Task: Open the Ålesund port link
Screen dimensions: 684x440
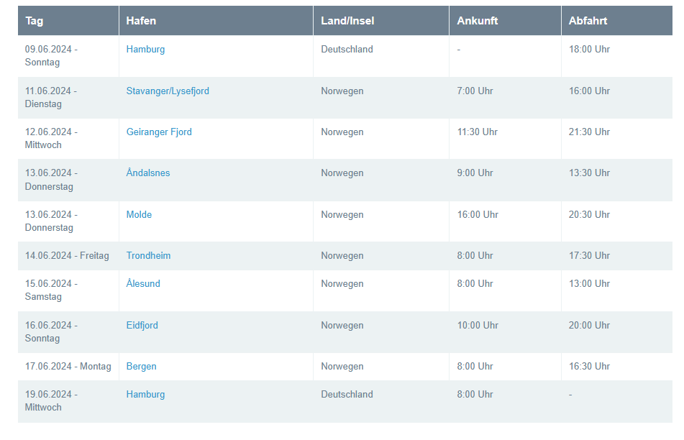Action: coord(143,284)
